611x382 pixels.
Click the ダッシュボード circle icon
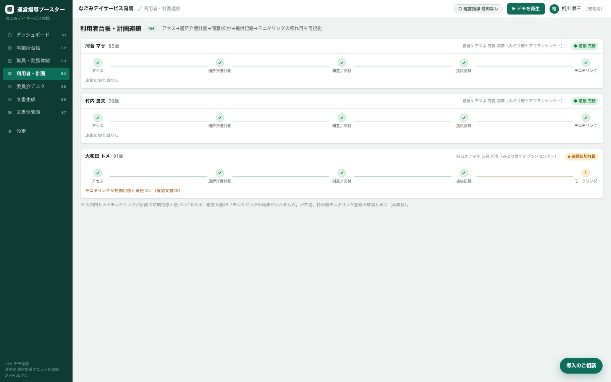click(x=10, y=35)
